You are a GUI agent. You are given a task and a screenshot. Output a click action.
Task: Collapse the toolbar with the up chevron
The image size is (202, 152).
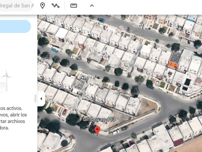click(92, 6)
